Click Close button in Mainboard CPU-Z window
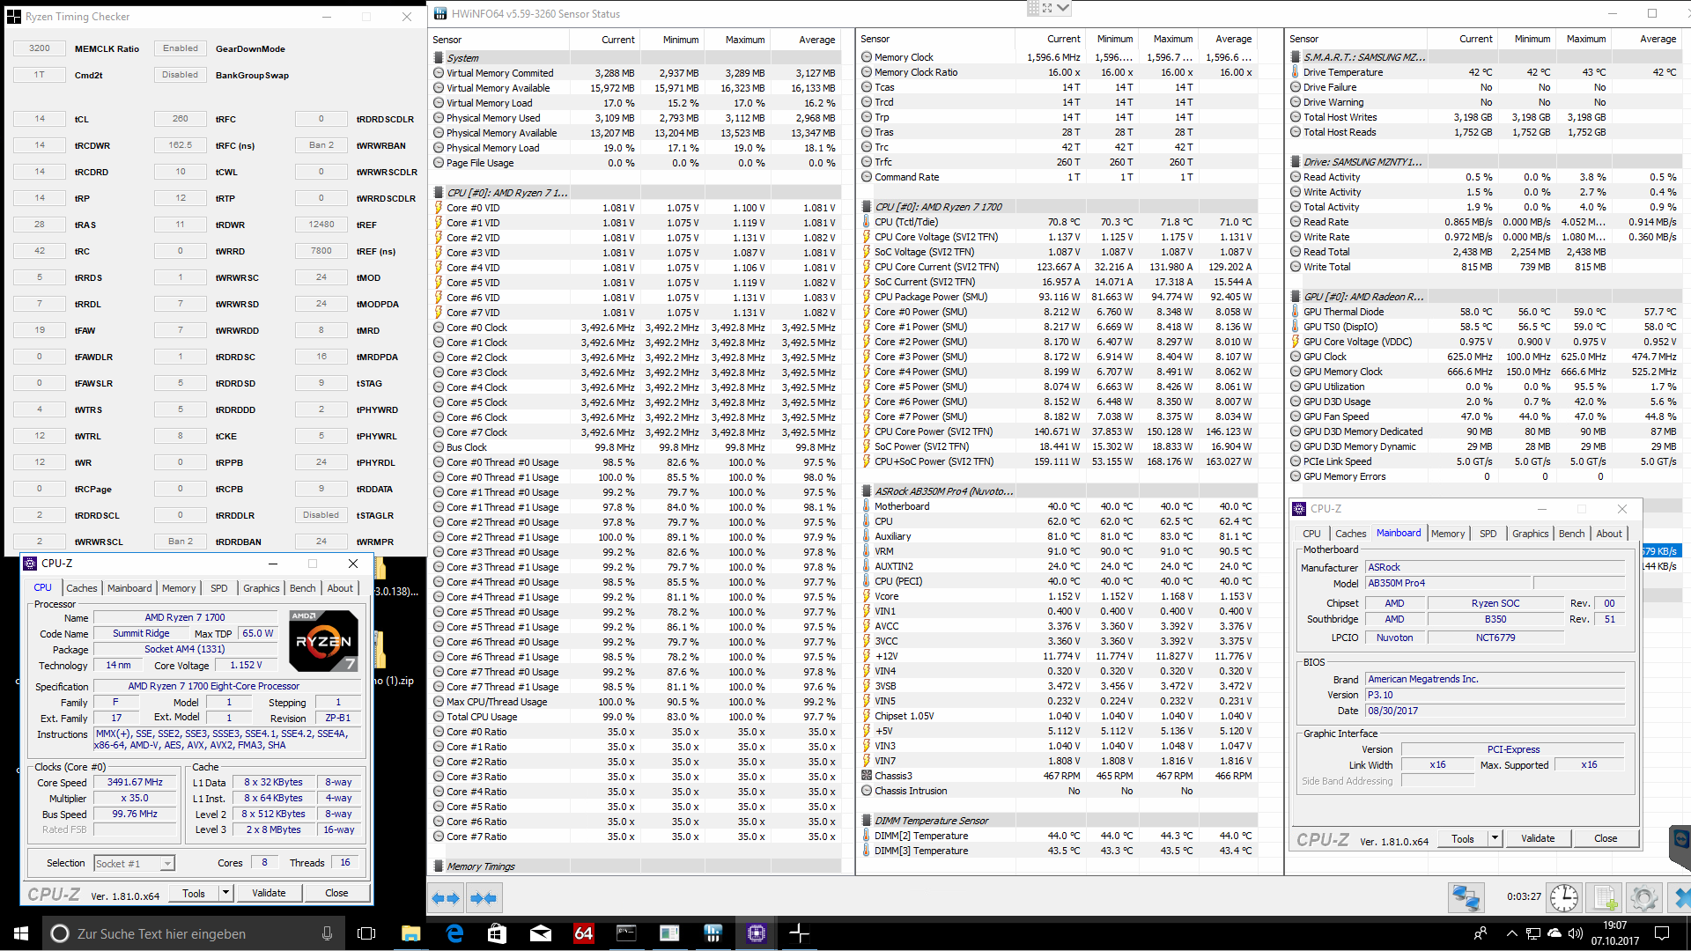1691x951 pixels. pyautogui.click(x=1605, y=838)
